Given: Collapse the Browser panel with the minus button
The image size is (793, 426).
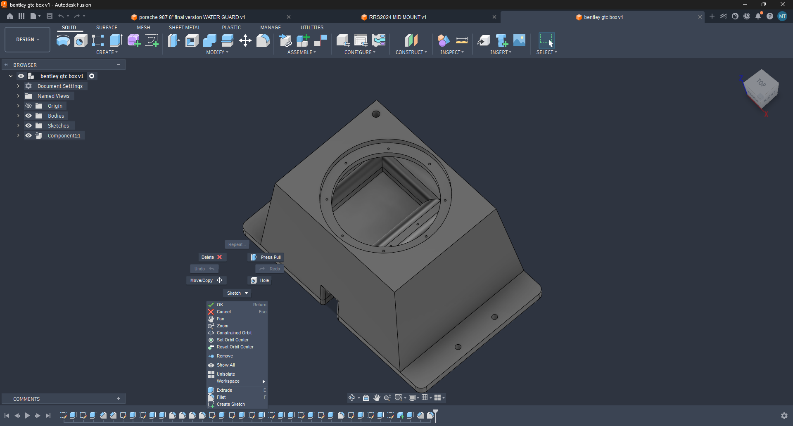Looking at the screenshot, I should (119, 65).
